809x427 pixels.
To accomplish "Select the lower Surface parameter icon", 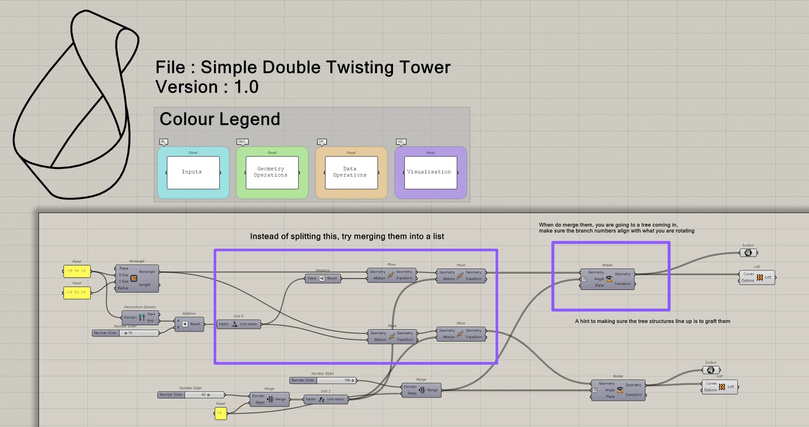I will pos(711,370).
